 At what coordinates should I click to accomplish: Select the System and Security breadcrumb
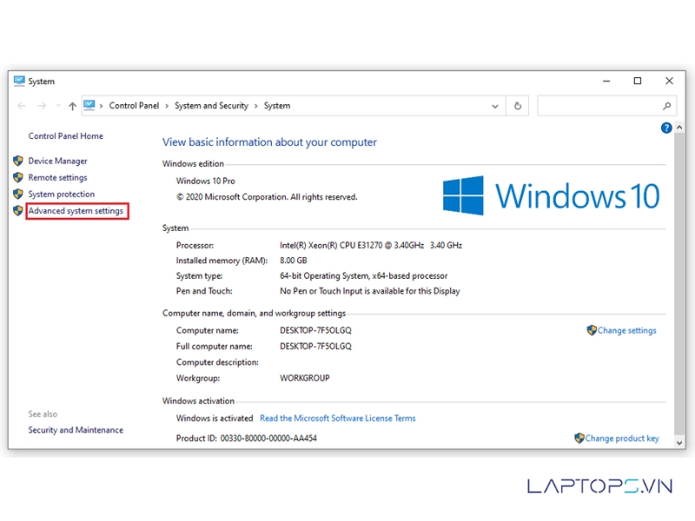tap(211, 106)
